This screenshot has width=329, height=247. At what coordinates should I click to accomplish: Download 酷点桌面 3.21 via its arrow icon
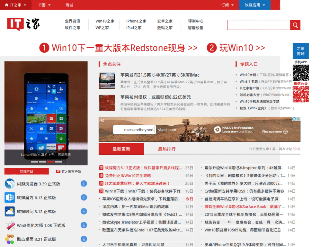click(x=84, y=239)
